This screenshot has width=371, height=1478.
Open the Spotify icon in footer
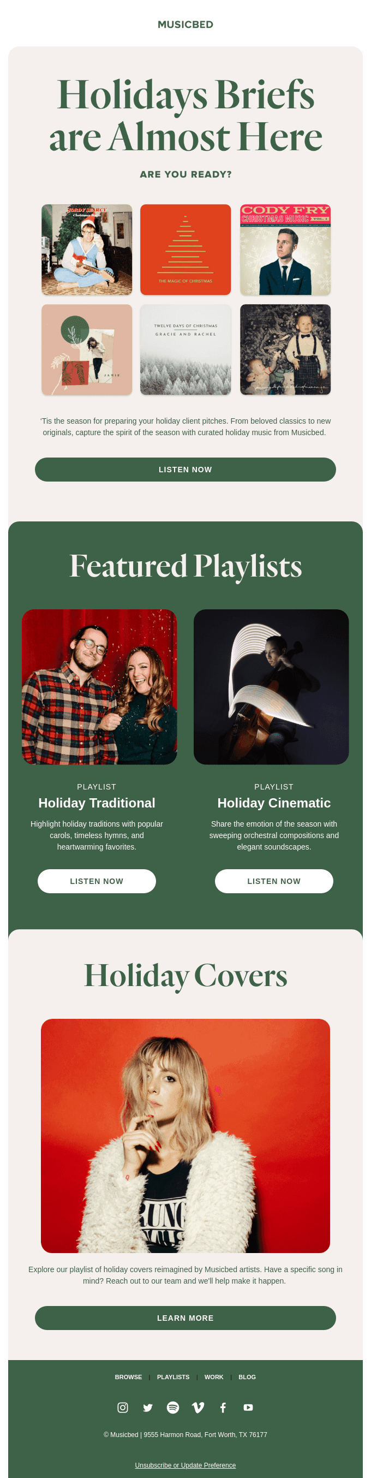pyautogui.click(x=172, y=1407)
